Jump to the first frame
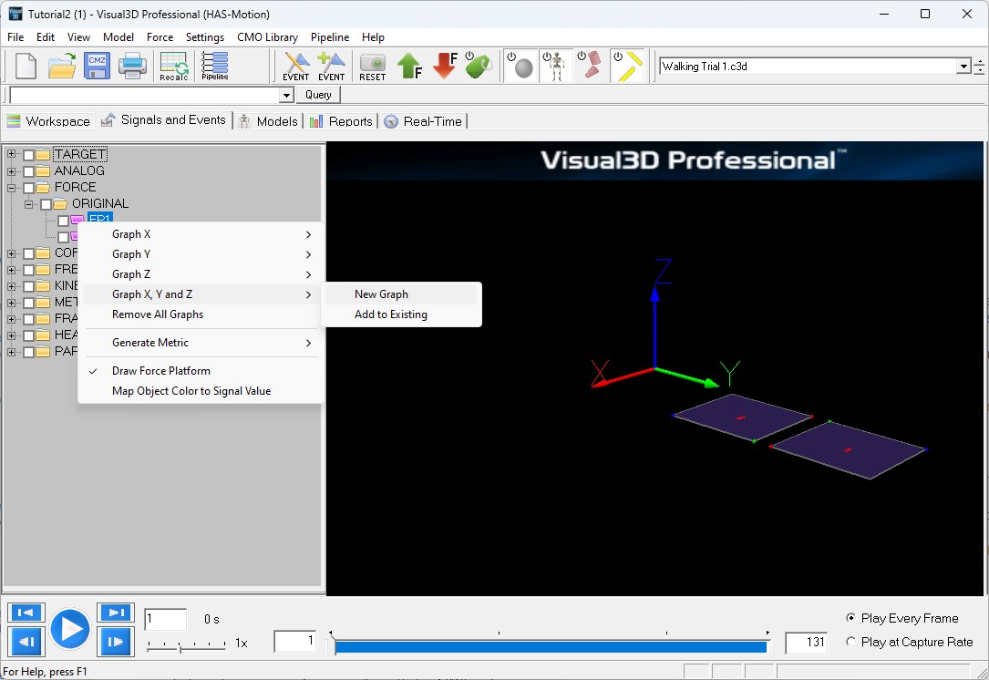The image size is (989, 680). point(26,613)
